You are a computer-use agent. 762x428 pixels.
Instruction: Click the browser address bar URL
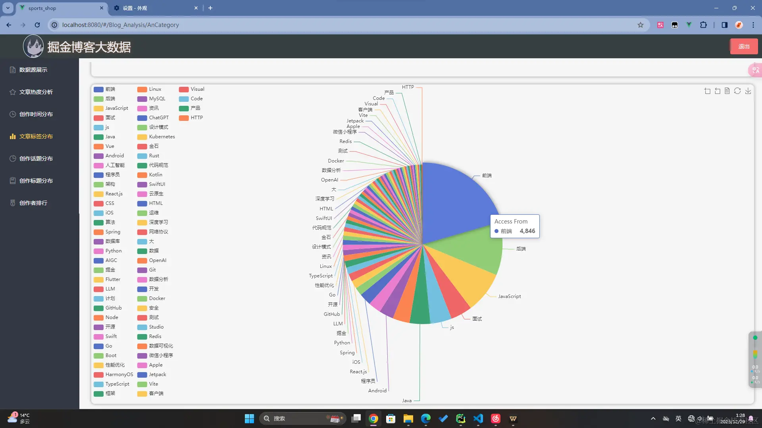121,25
